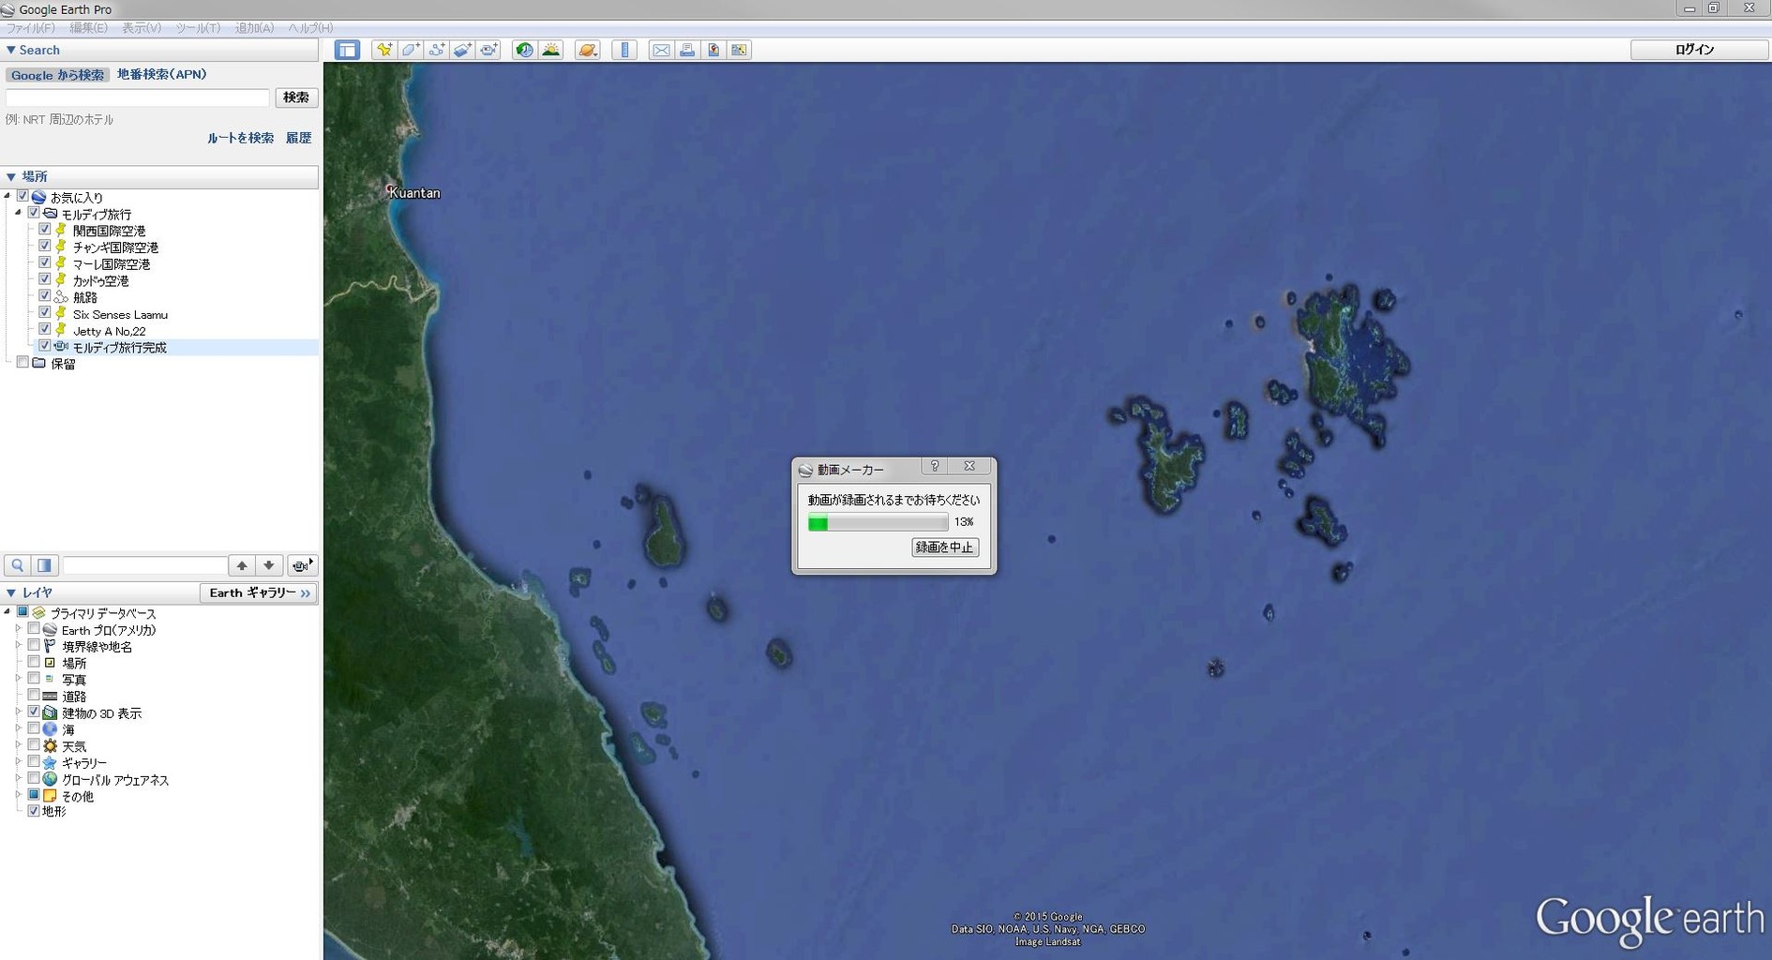Screen dimensions: 1772x960
Task: Expand the 海 layer node
Action: click(18, 729)
